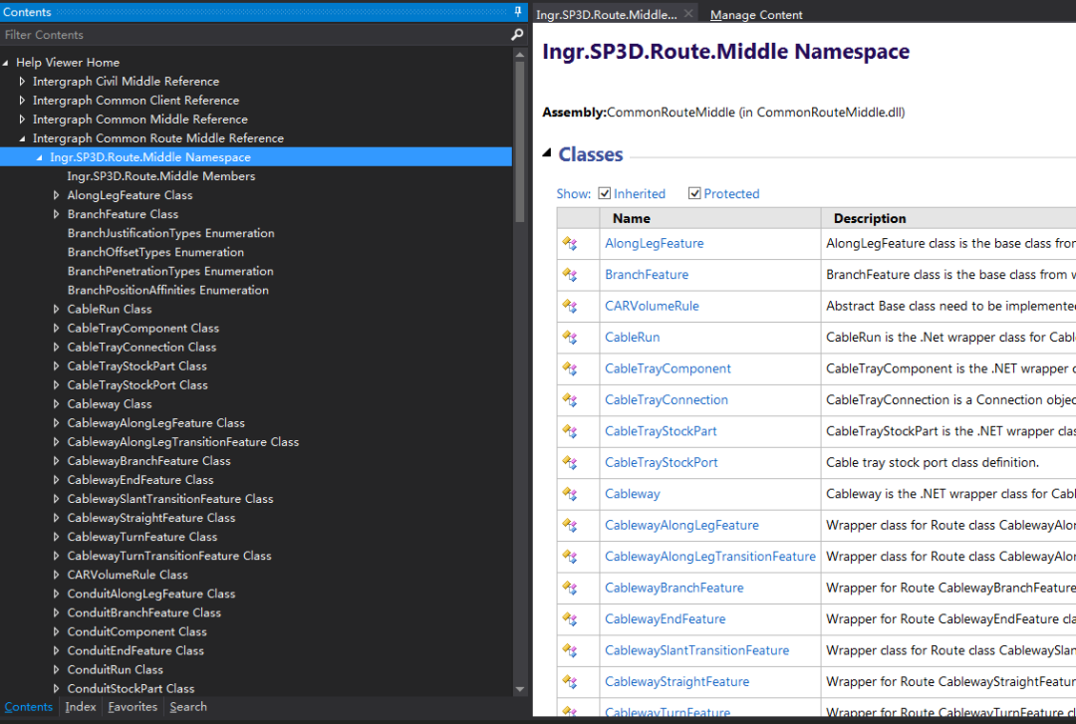The height and width of the screenshot is (724, 1076).
Task: Expand BranchFeature Class tree node
Action: click(x=56, y=214)
